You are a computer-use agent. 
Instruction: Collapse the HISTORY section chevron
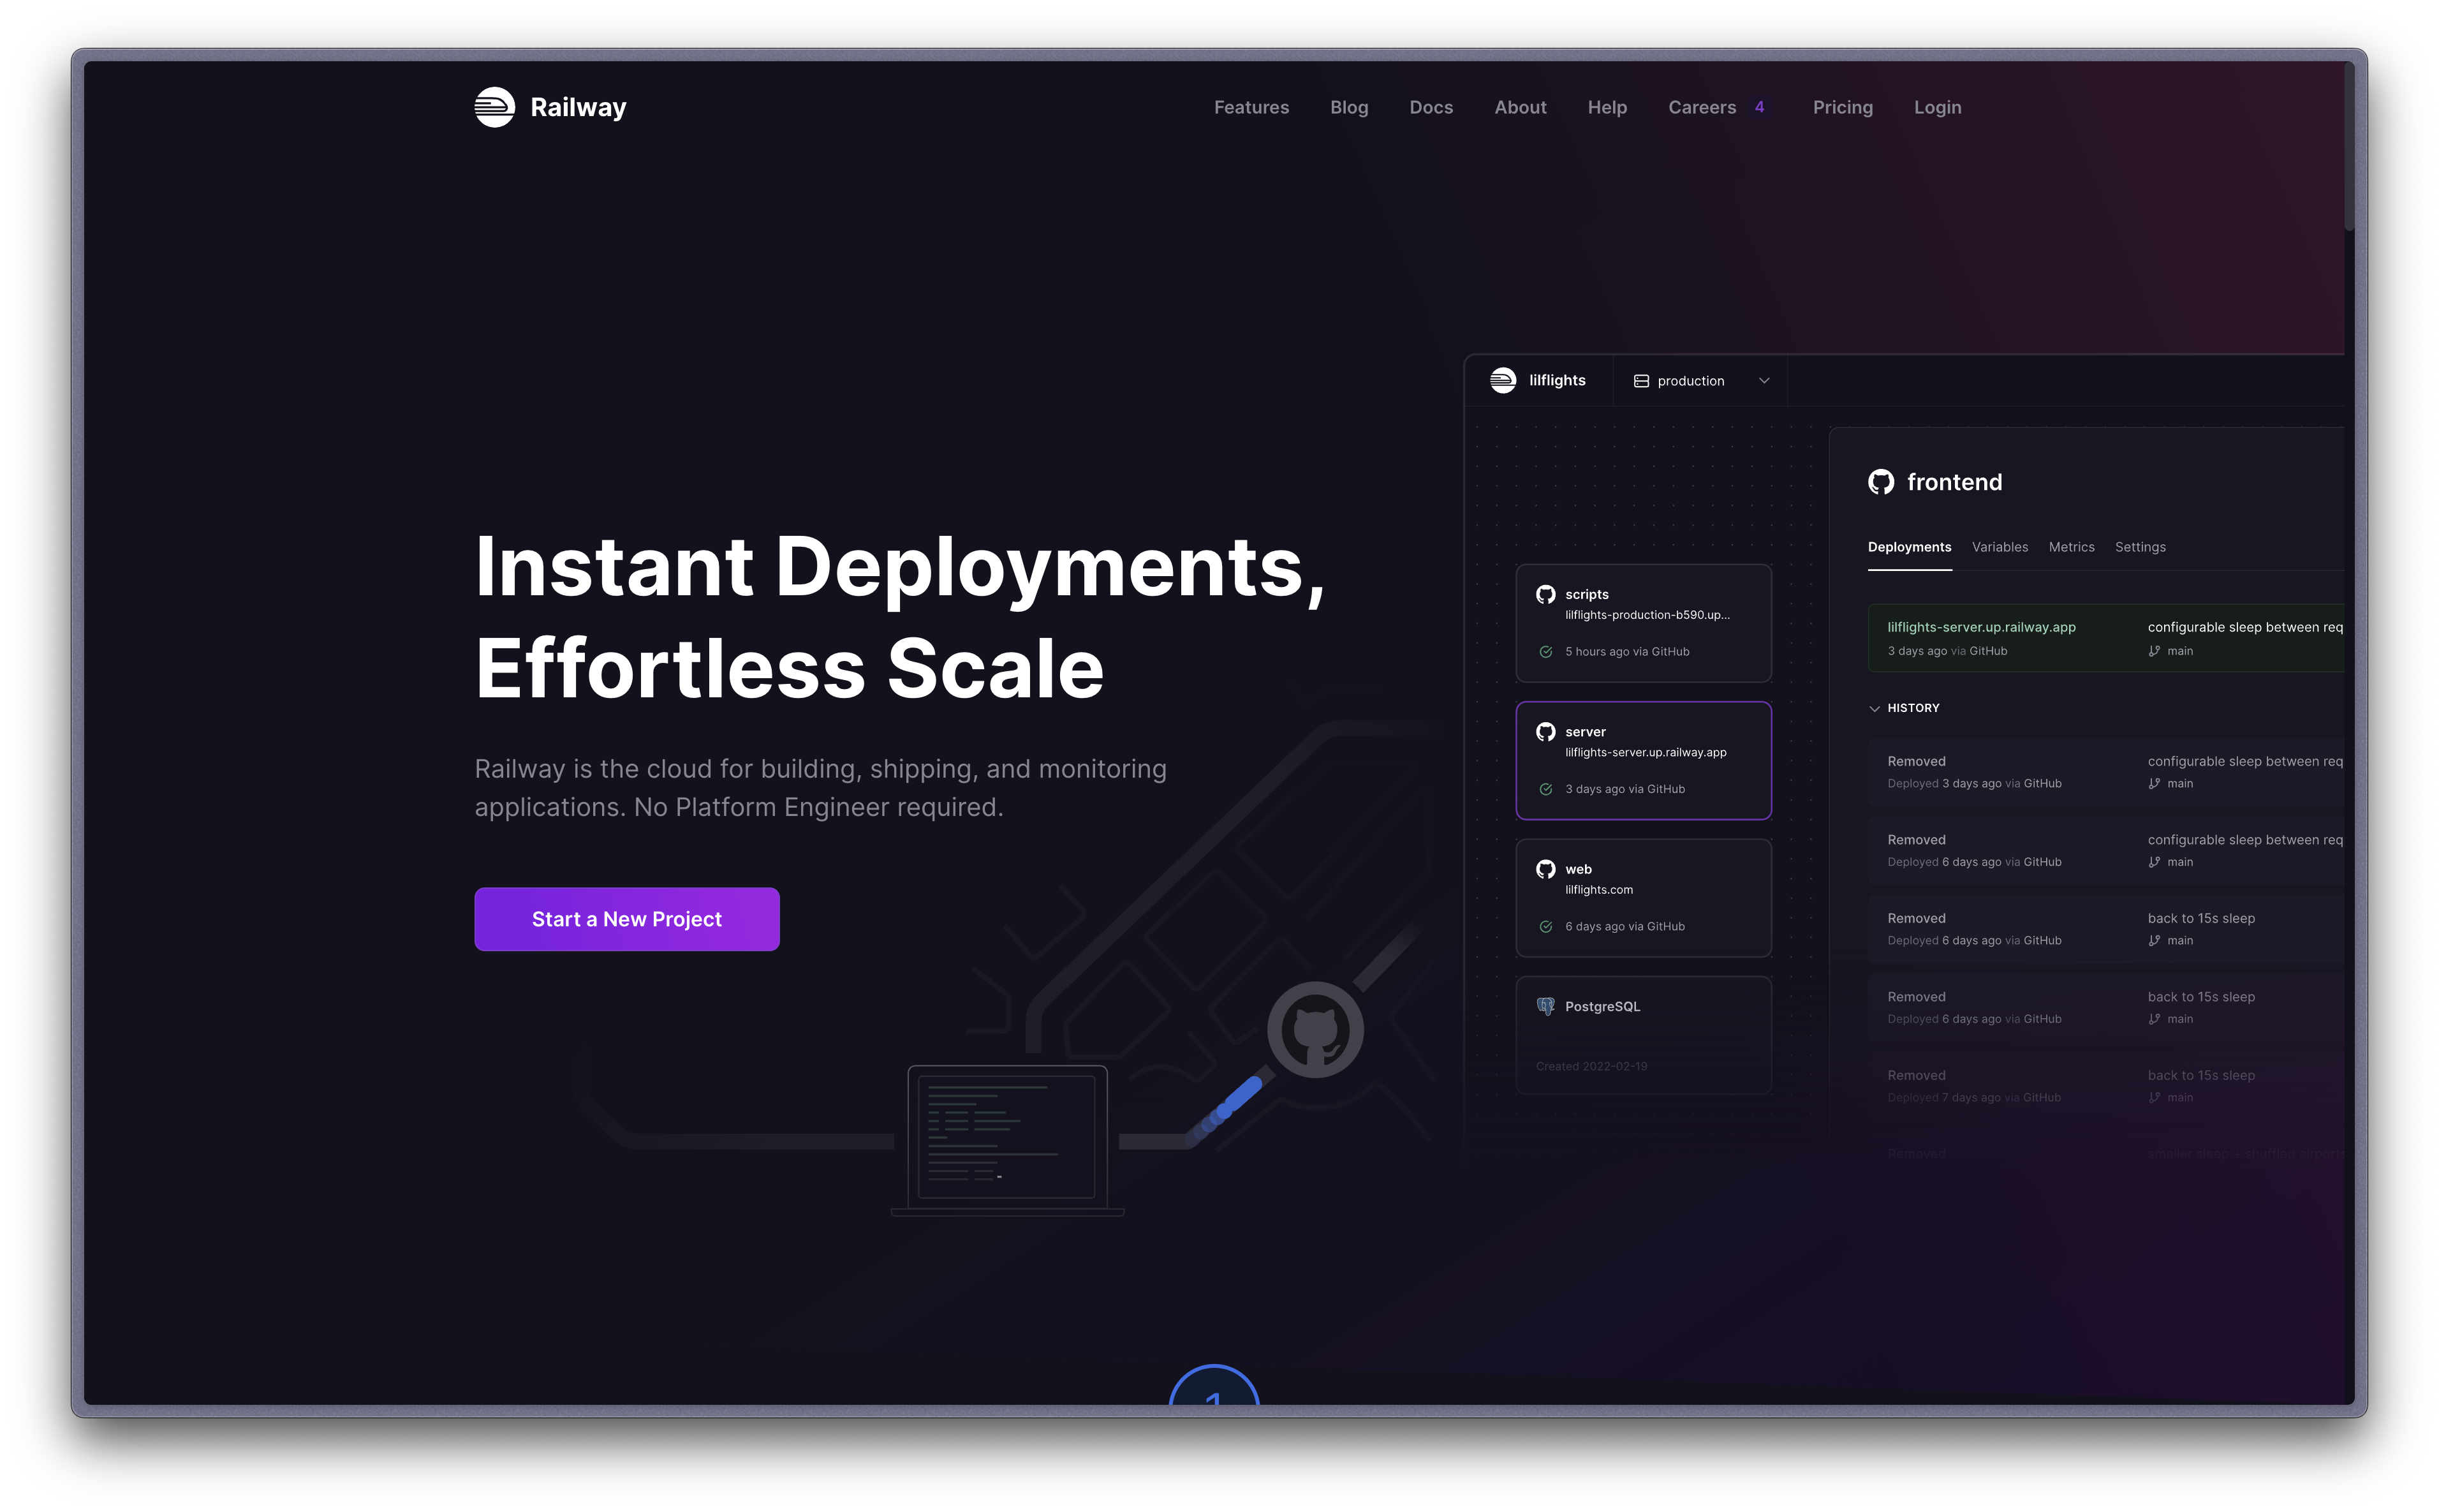coord(1875,708)
